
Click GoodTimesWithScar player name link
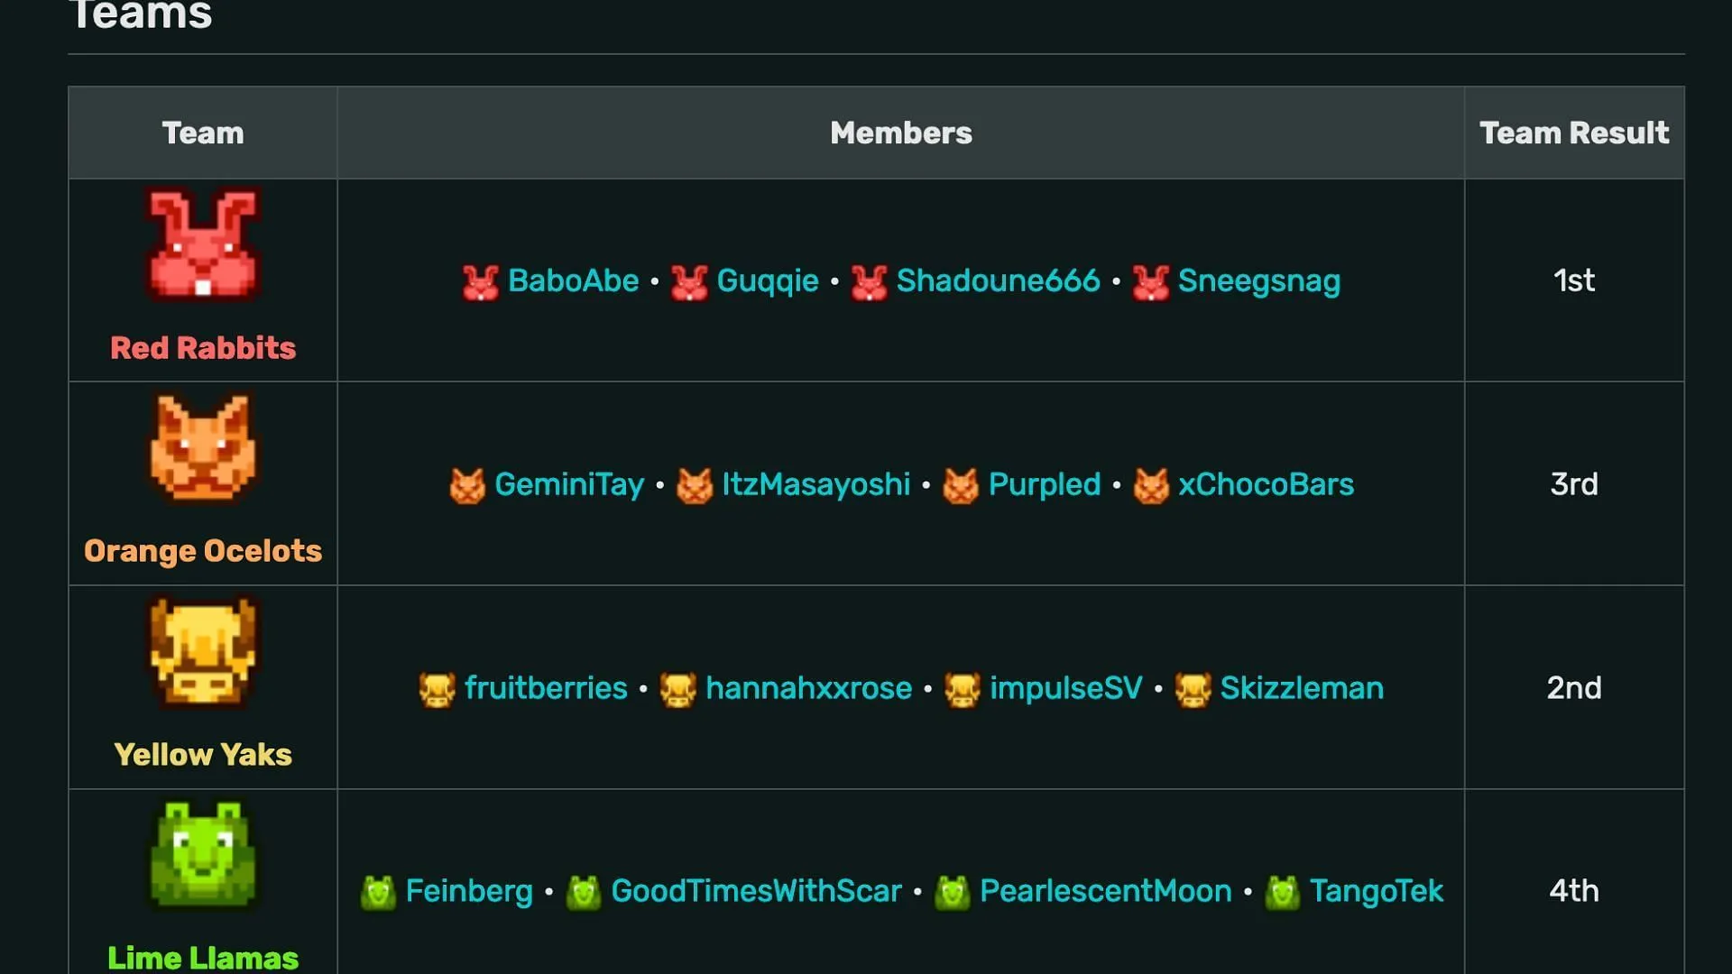pyautogui.click(x=754, y=891)
